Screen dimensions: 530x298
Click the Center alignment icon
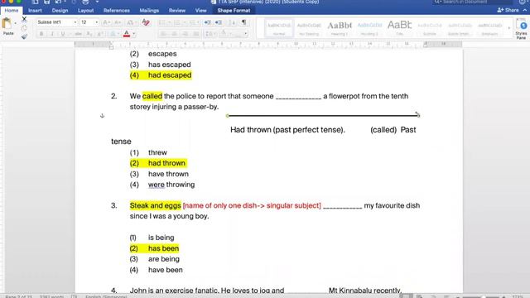174,34
